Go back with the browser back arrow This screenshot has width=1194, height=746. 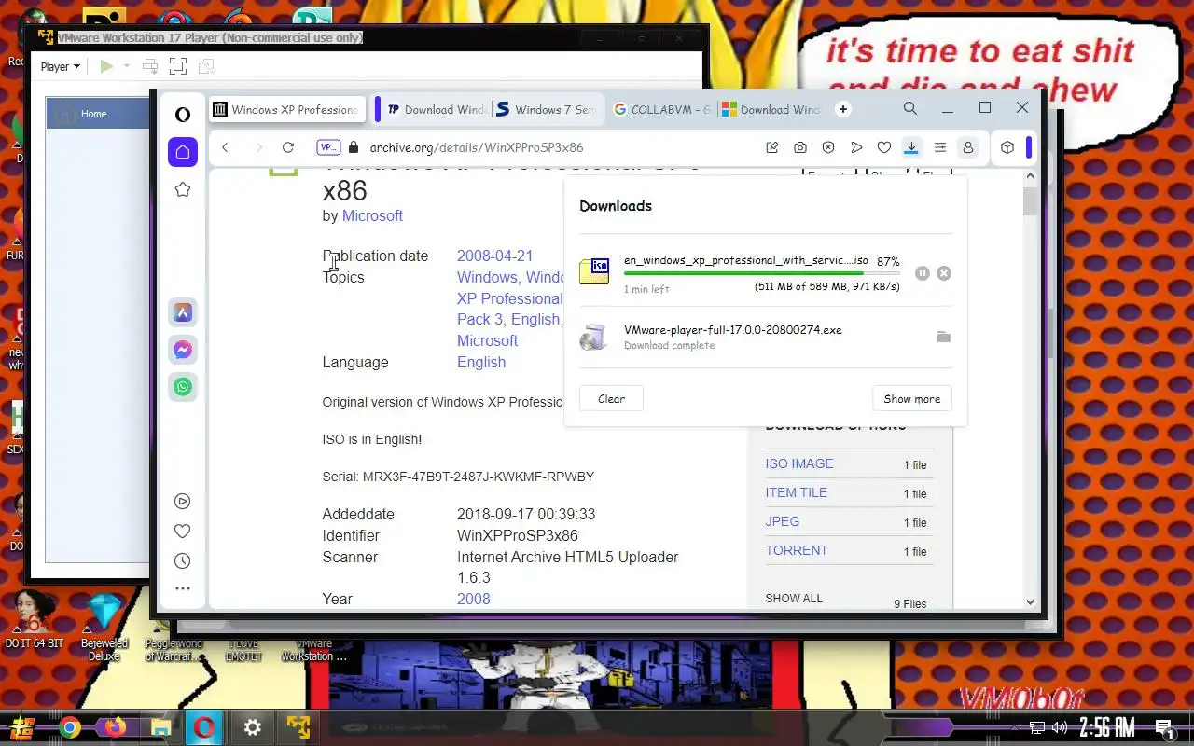225,147
